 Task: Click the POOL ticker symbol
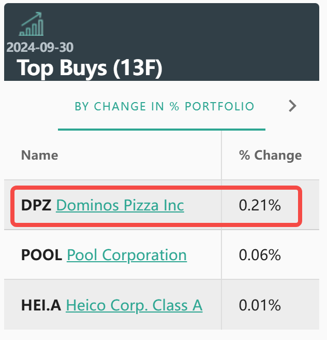tap(42, 255)
